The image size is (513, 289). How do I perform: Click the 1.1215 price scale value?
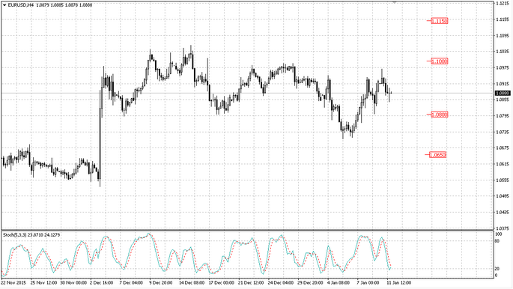pos(503,3)
